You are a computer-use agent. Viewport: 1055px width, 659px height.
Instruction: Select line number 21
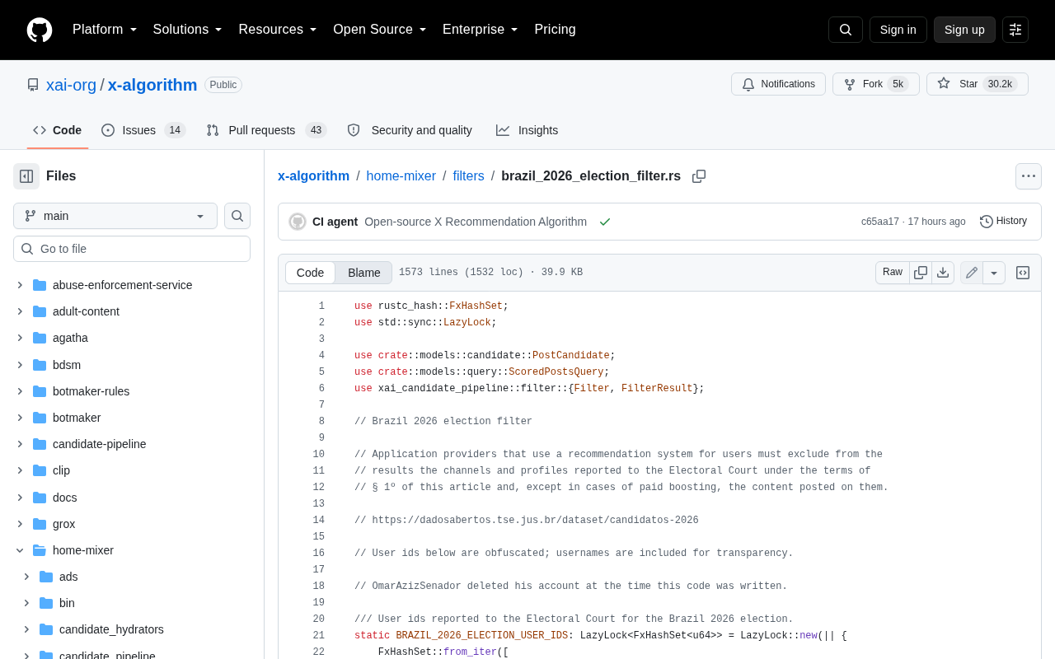[319, 636]
